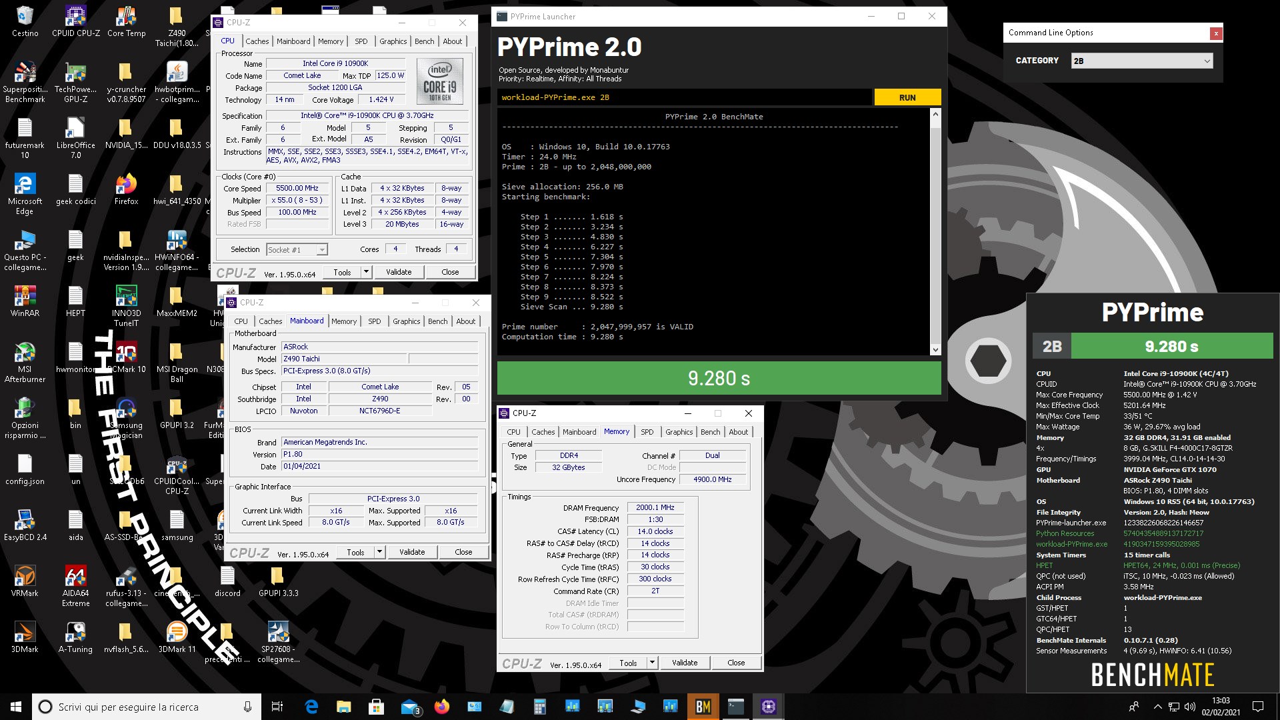Open the A-Tuning desktop icon

[75, 637]
